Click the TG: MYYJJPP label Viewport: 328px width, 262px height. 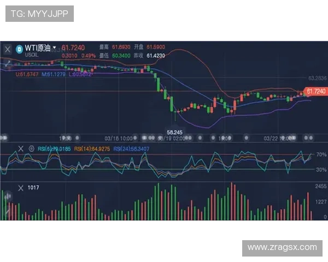tap(39, 14)
